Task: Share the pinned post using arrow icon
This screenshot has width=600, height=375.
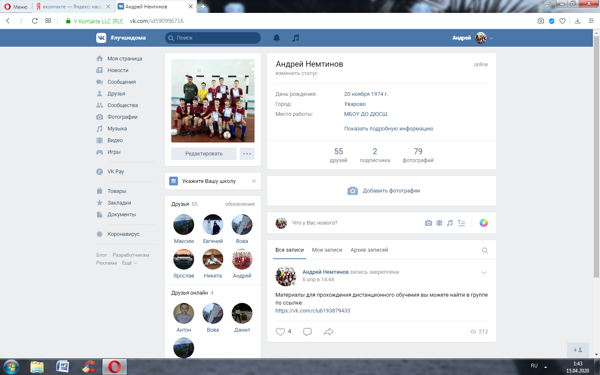Action: coord(329,332)
